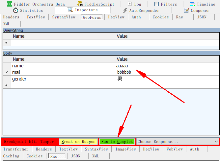
Task: Click Run to Completion button
Action: 117,142
